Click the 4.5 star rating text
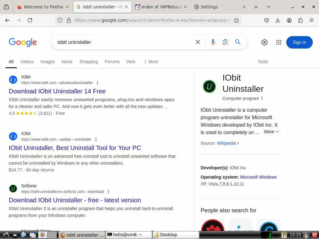This screenshot has height=239, width=319. 12,113
